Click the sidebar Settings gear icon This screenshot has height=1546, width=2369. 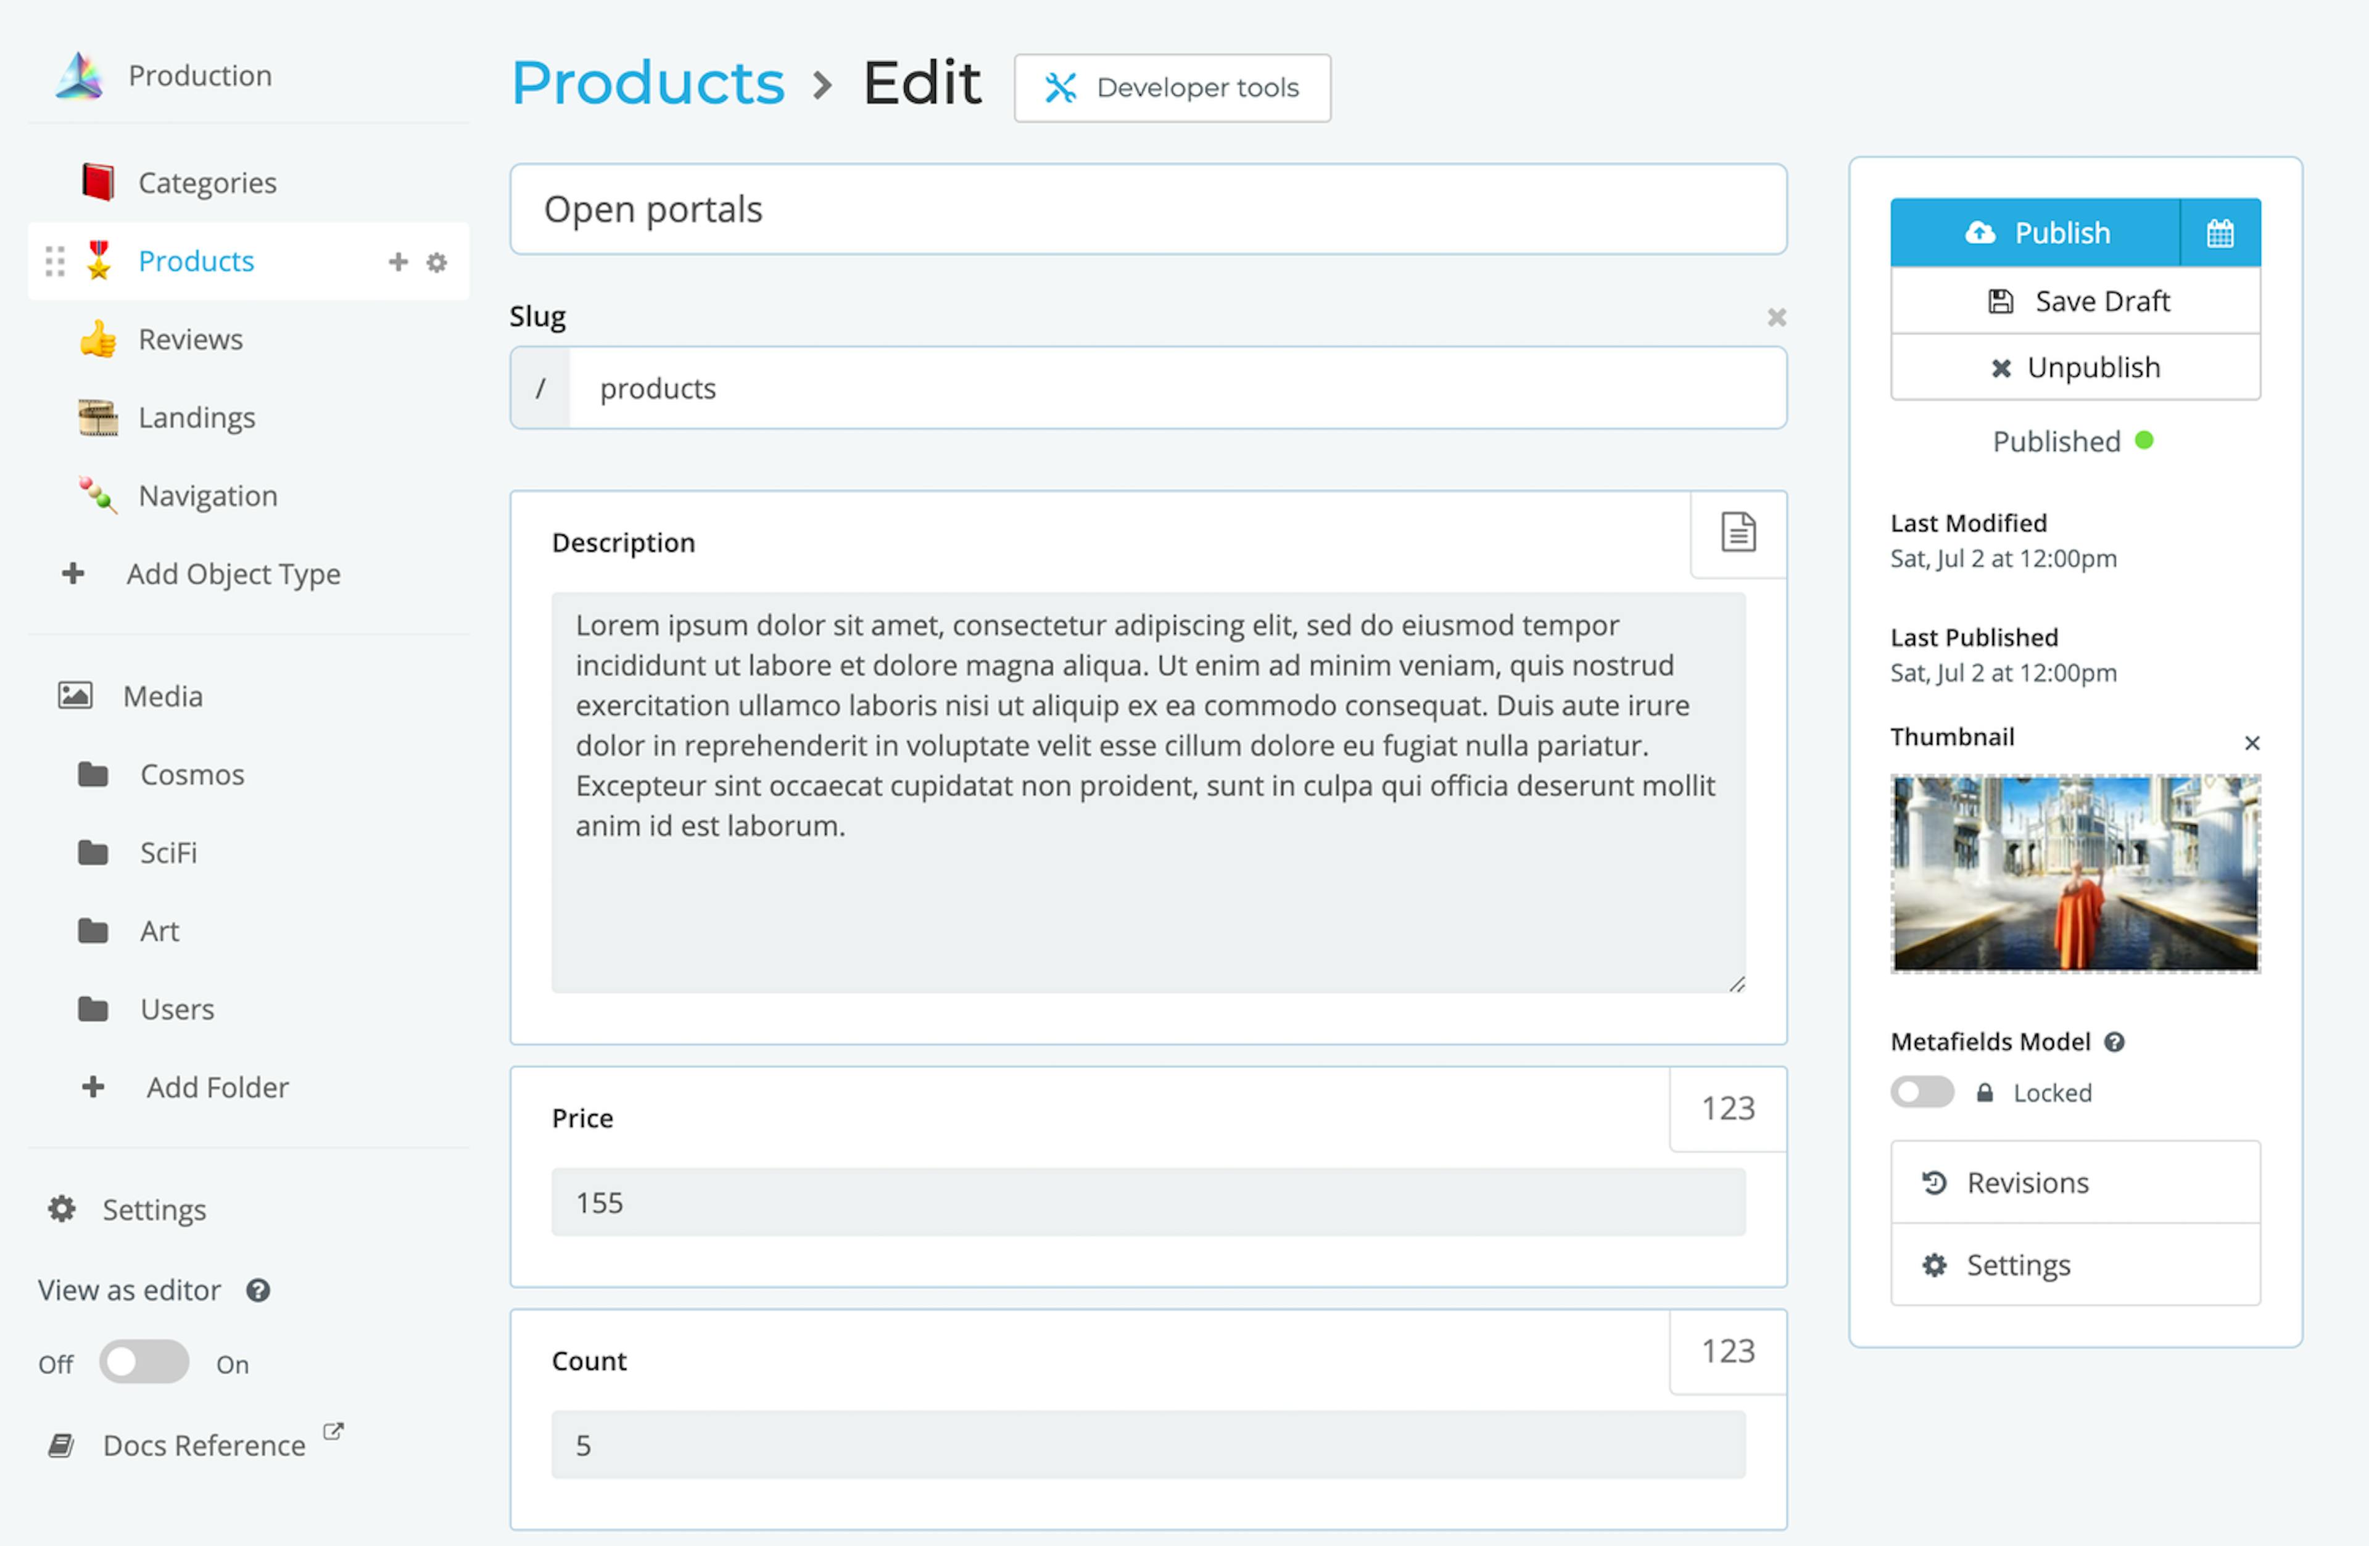62,1209
